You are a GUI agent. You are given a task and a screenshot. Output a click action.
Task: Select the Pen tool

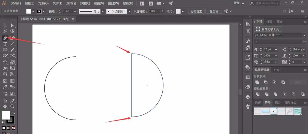click(x=5, y=38)
